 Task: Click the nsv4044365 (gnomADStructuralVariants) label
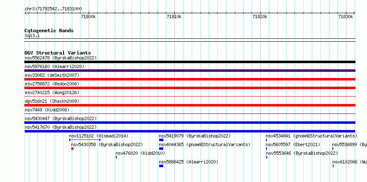click(205, 144)
